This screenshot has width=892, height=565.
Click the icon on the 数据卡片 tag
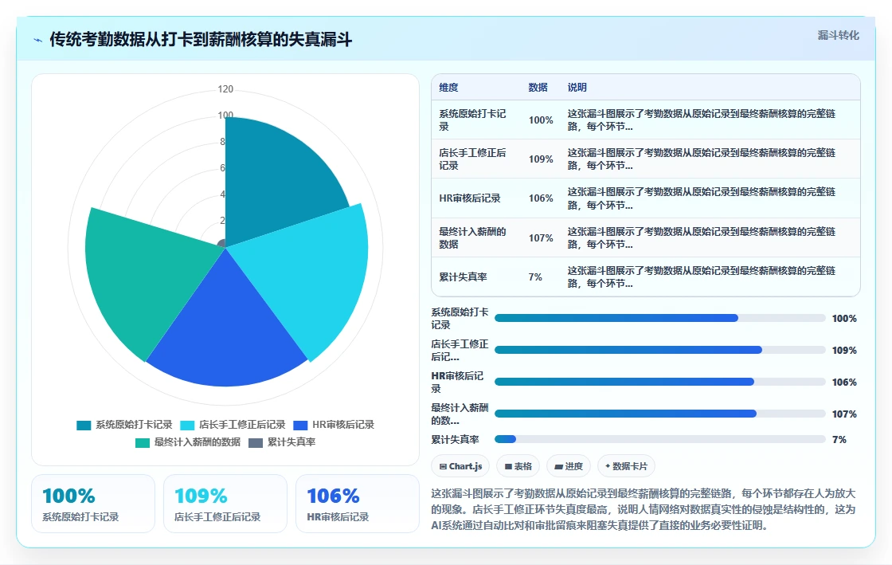tap(608, 466)
